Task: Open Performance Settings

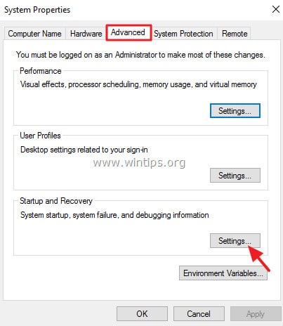Action: [x=235, y=111]
